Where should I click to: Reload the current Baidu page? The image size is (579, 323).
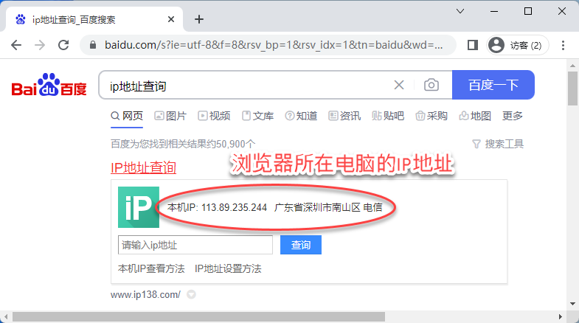[63, 45]
